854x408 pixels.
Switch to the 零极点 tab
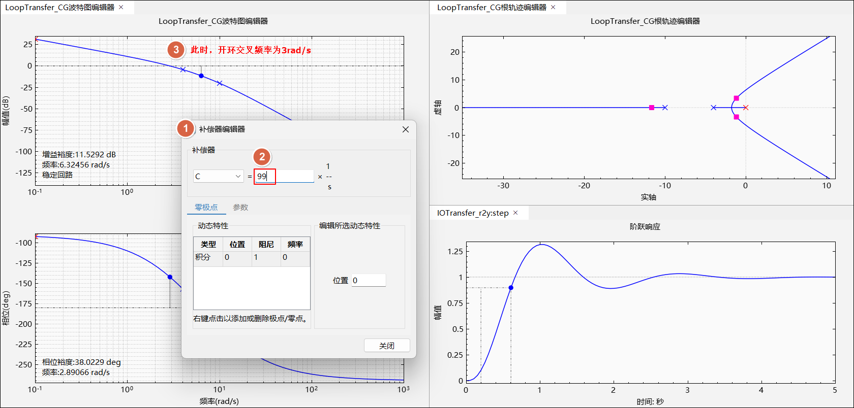[206, 207]
